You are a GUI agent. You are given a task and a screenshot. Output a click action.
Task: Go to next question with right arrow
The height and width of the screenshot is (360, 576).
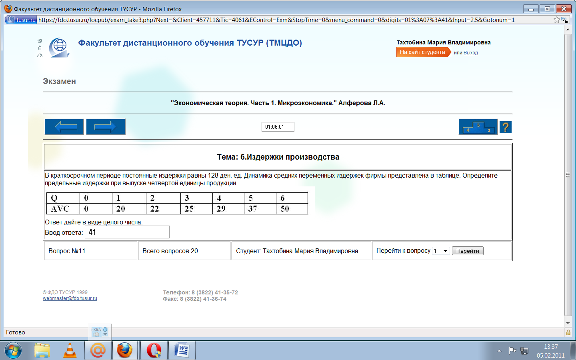[106, 127]
